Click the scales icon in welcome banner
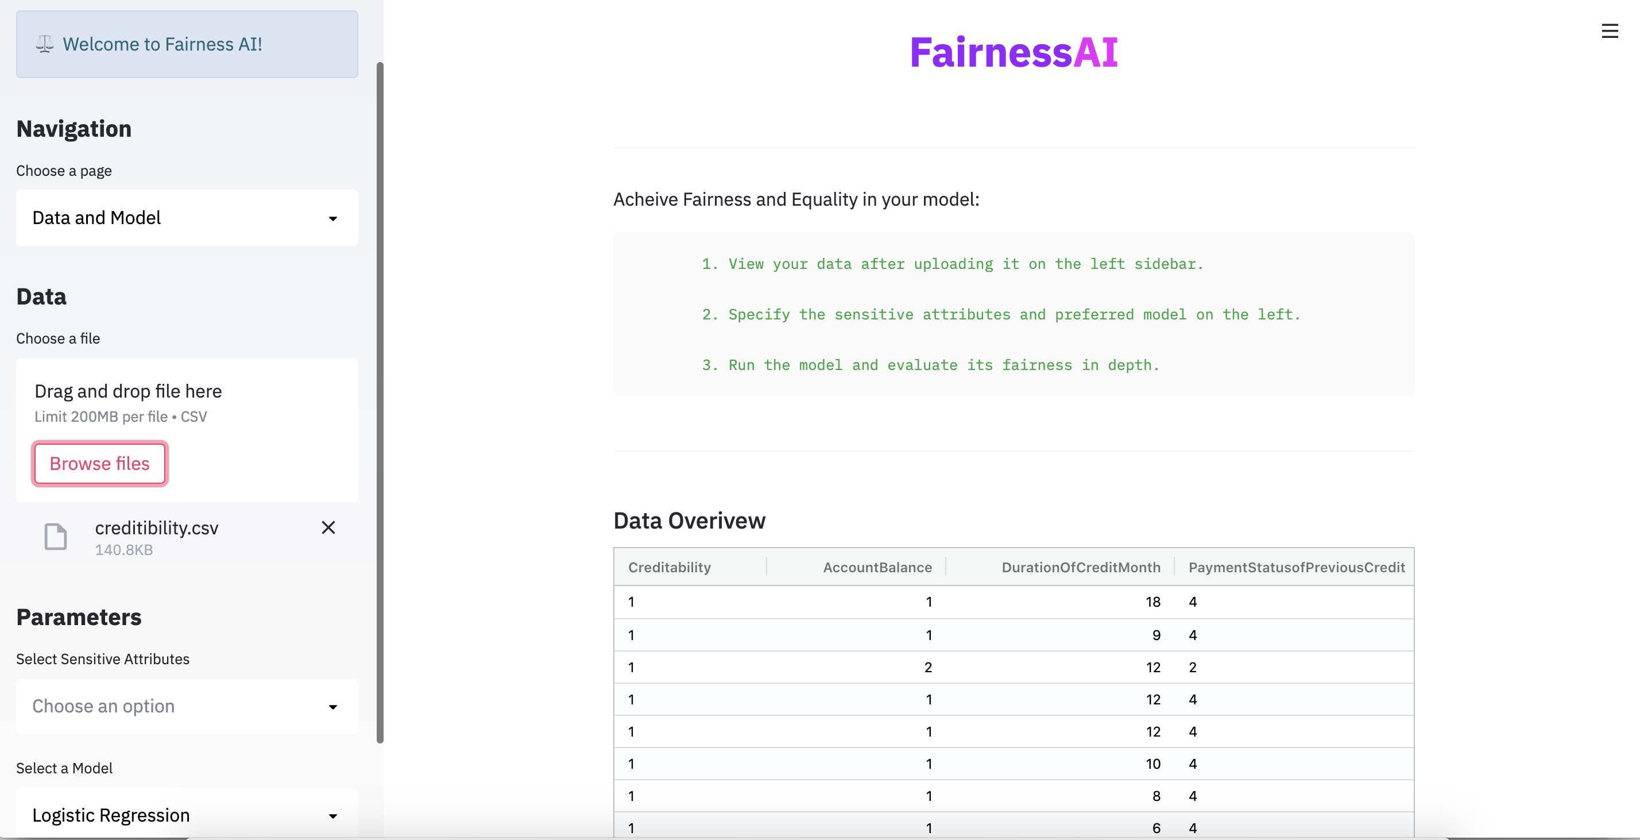Viewport: 1640px width, 840px height. [x=45, y=44]
